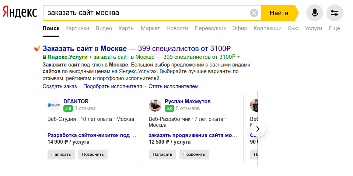Viewport: 353px width, 176px height.
Task: Expand the Ещё menu
Action: (334, 28)
